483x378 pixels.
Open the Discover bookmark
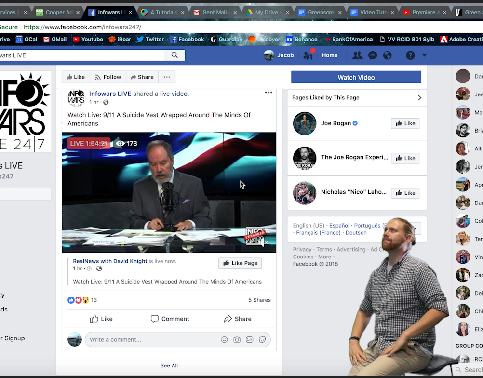tap(264, 40)
